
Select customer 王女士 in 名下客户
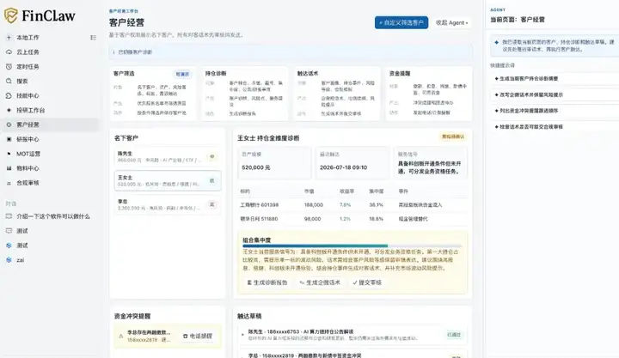click(168, 180)
